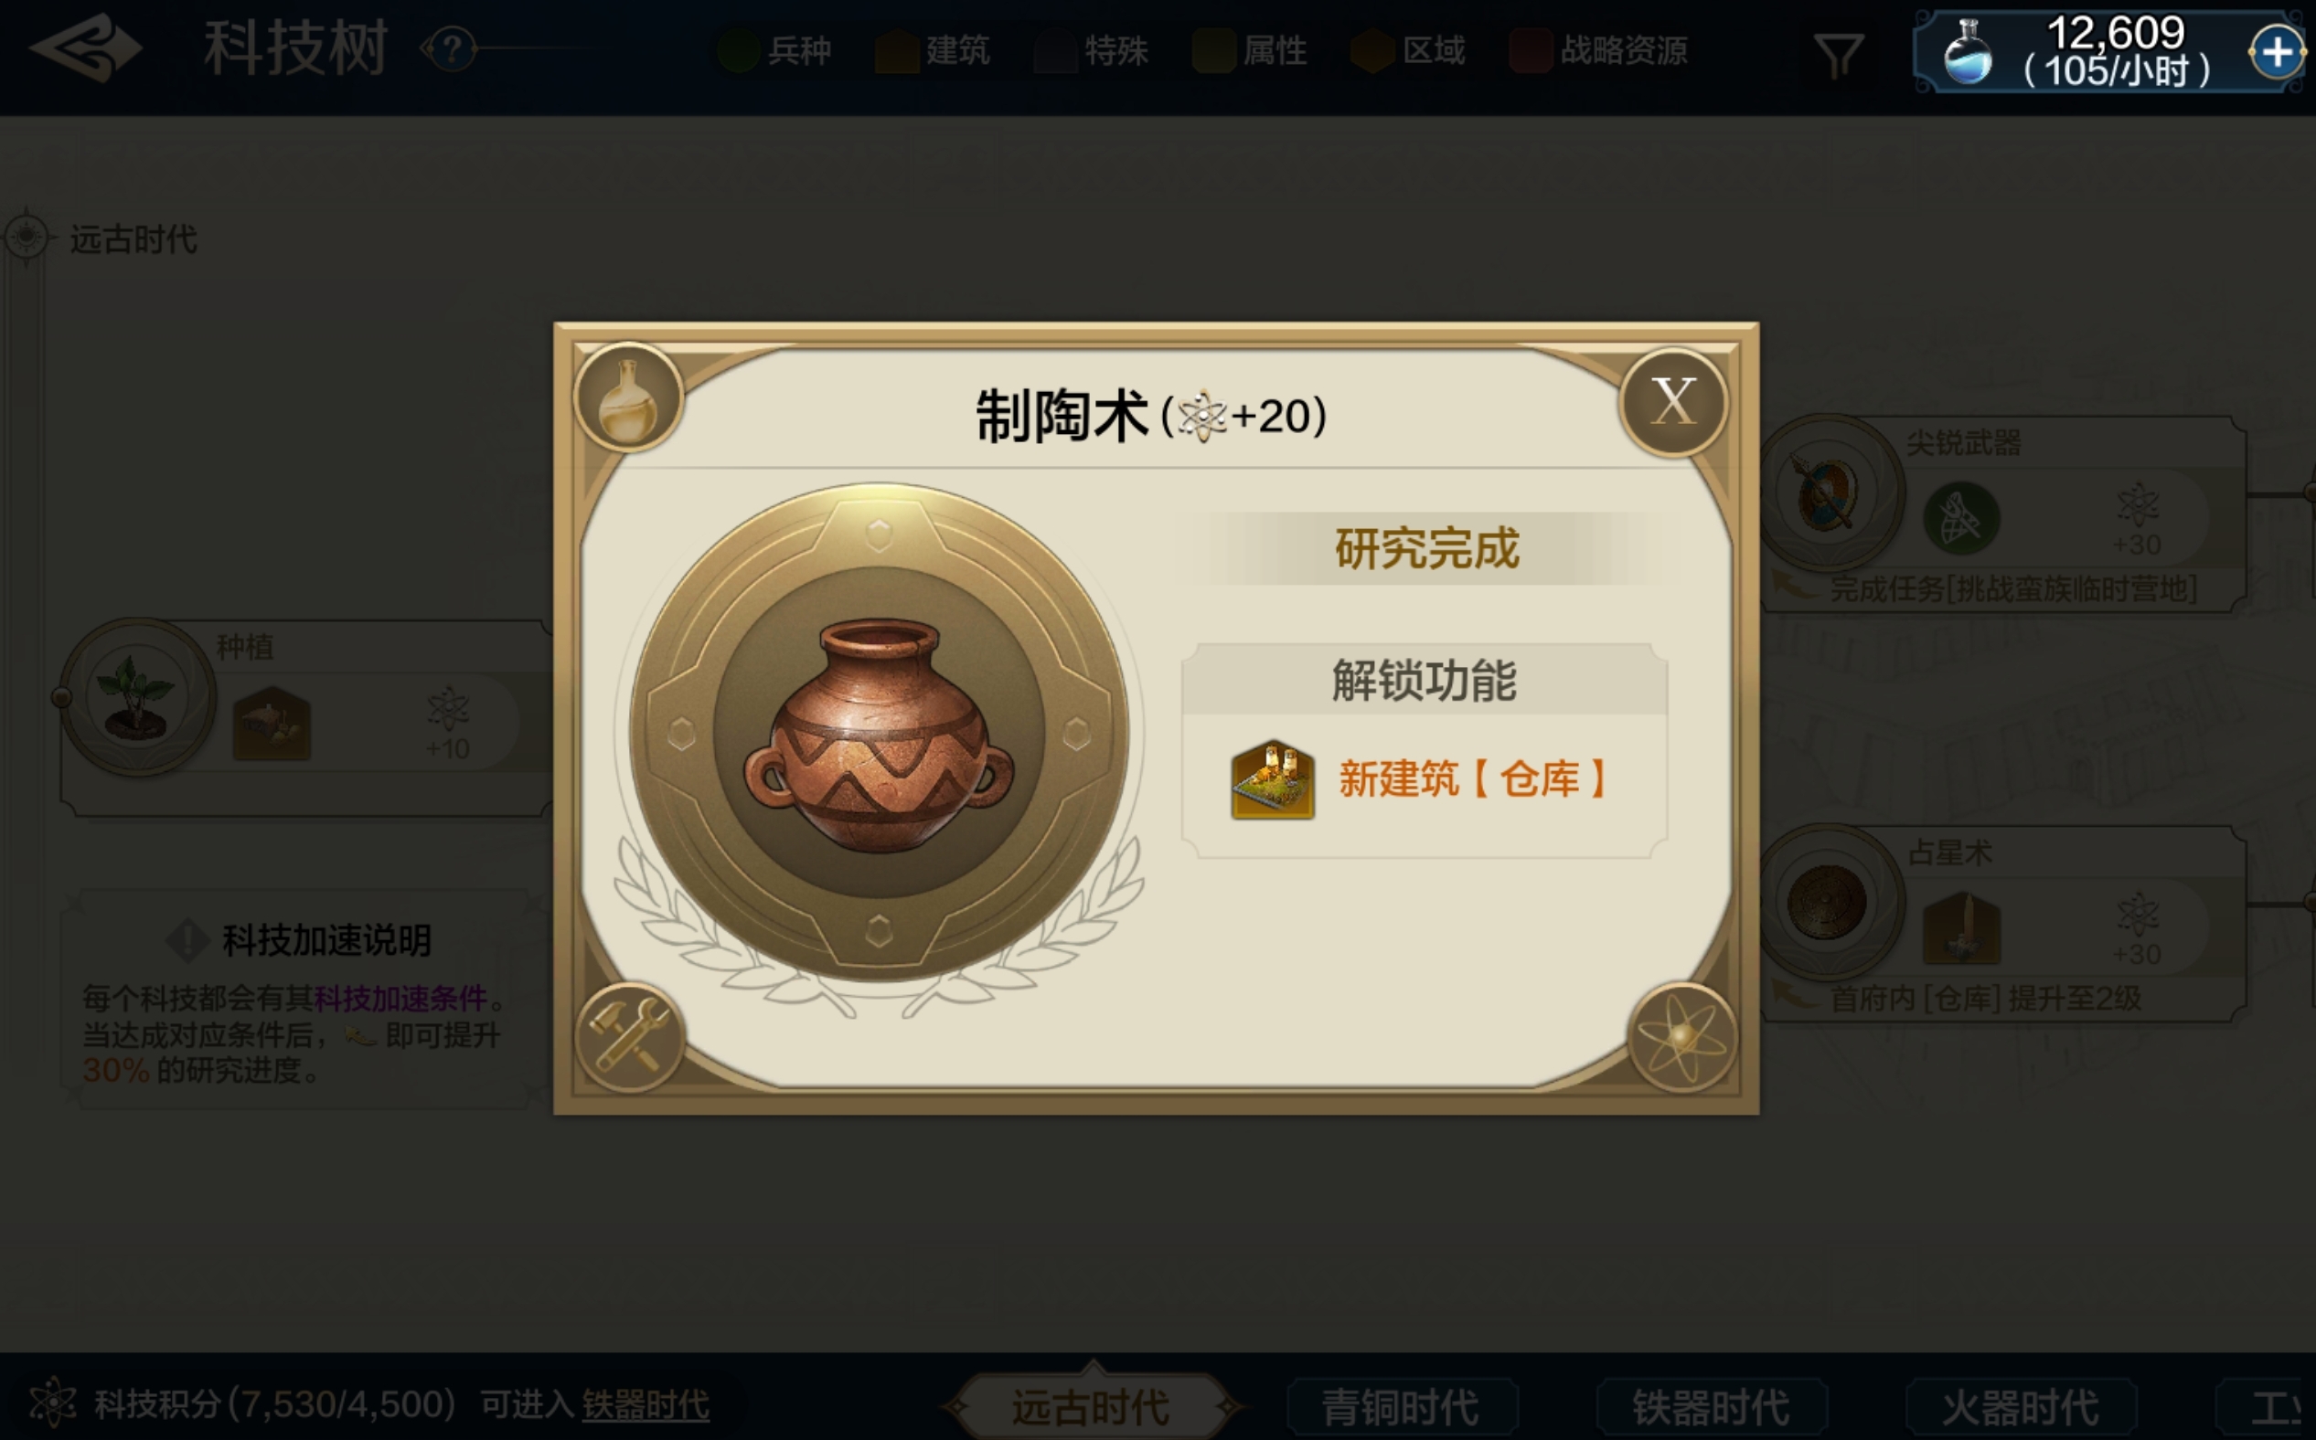Toggle the 建筑 category filter
The height and width of the screenshot is (1440, 2316).
933,50
